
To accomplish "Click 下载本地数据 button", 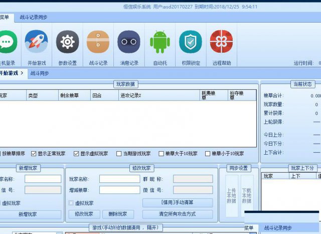I will [x=247, y=196].
